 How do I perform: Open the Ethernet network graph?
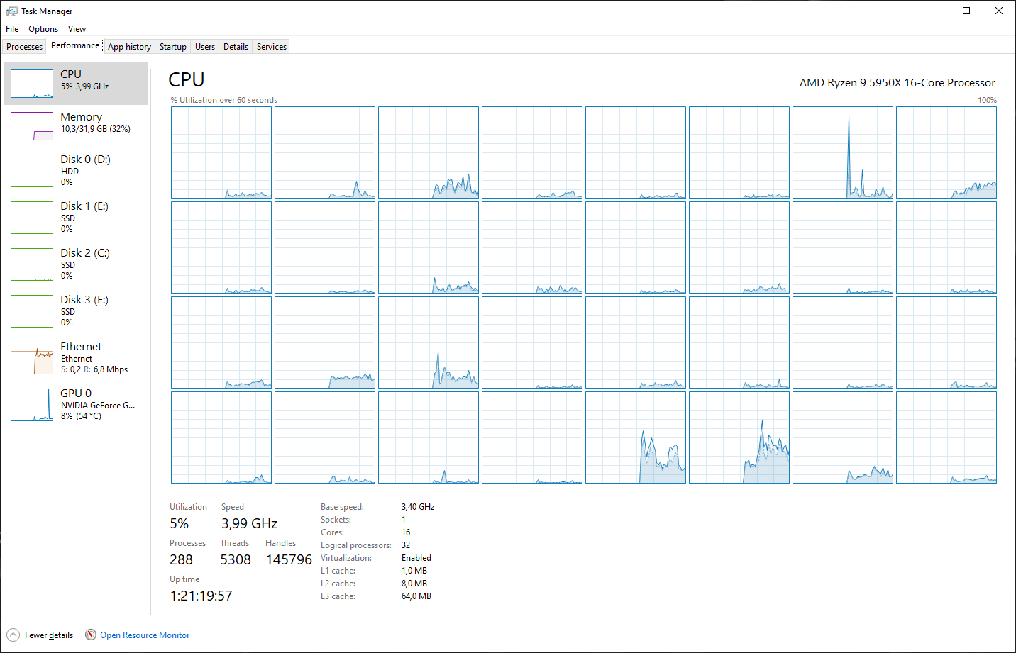click(x=32, y=358)
